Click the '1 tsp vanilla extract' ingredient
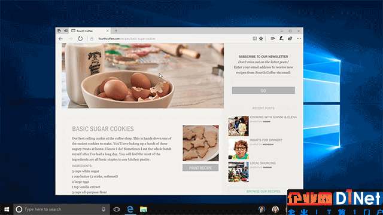The height and width of the screenshot is (215, 383). coord(86,187)
